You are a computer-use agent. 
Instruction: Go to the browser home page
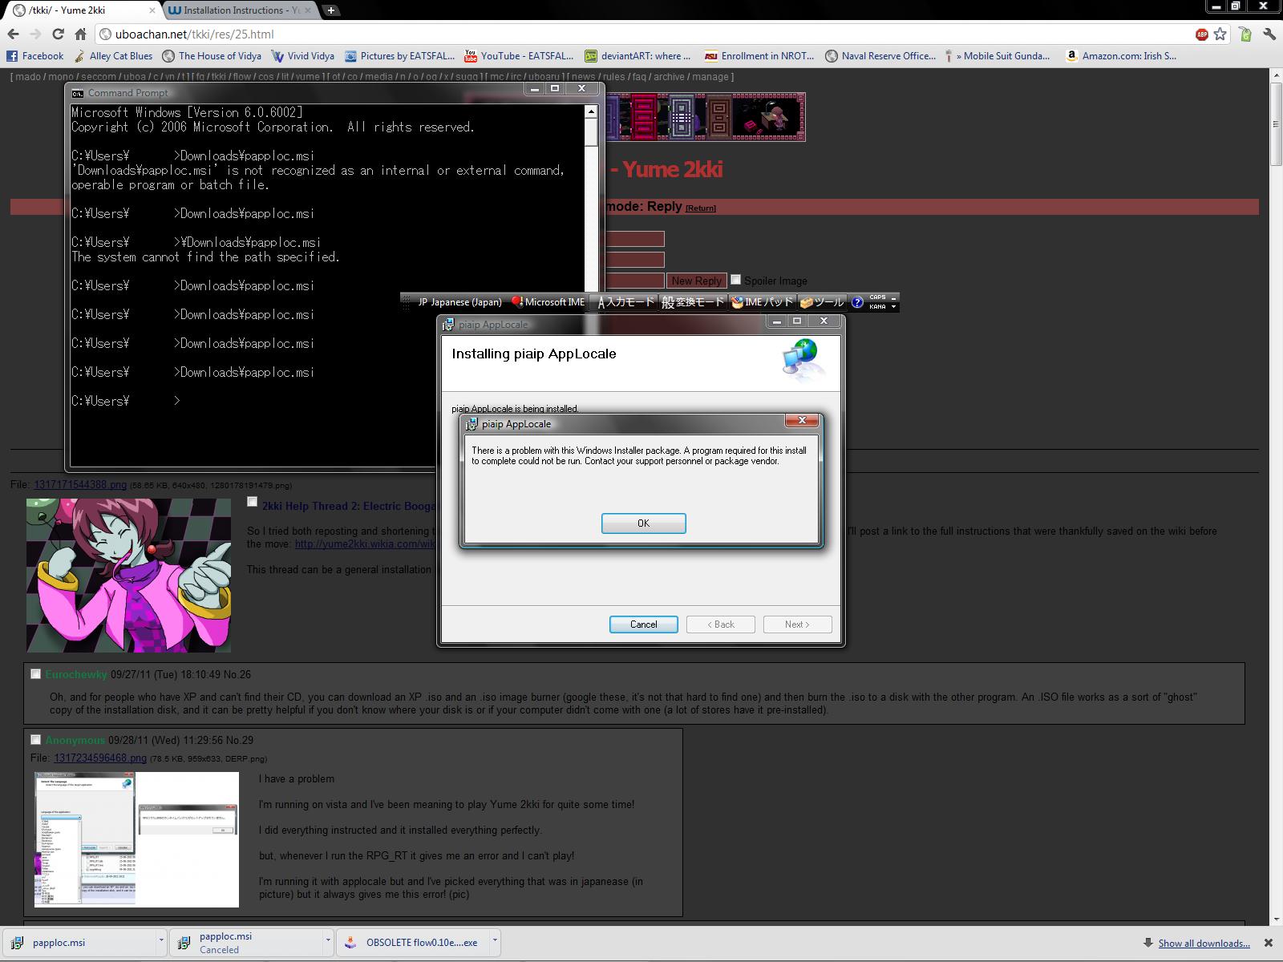click(x=80, y=34)
